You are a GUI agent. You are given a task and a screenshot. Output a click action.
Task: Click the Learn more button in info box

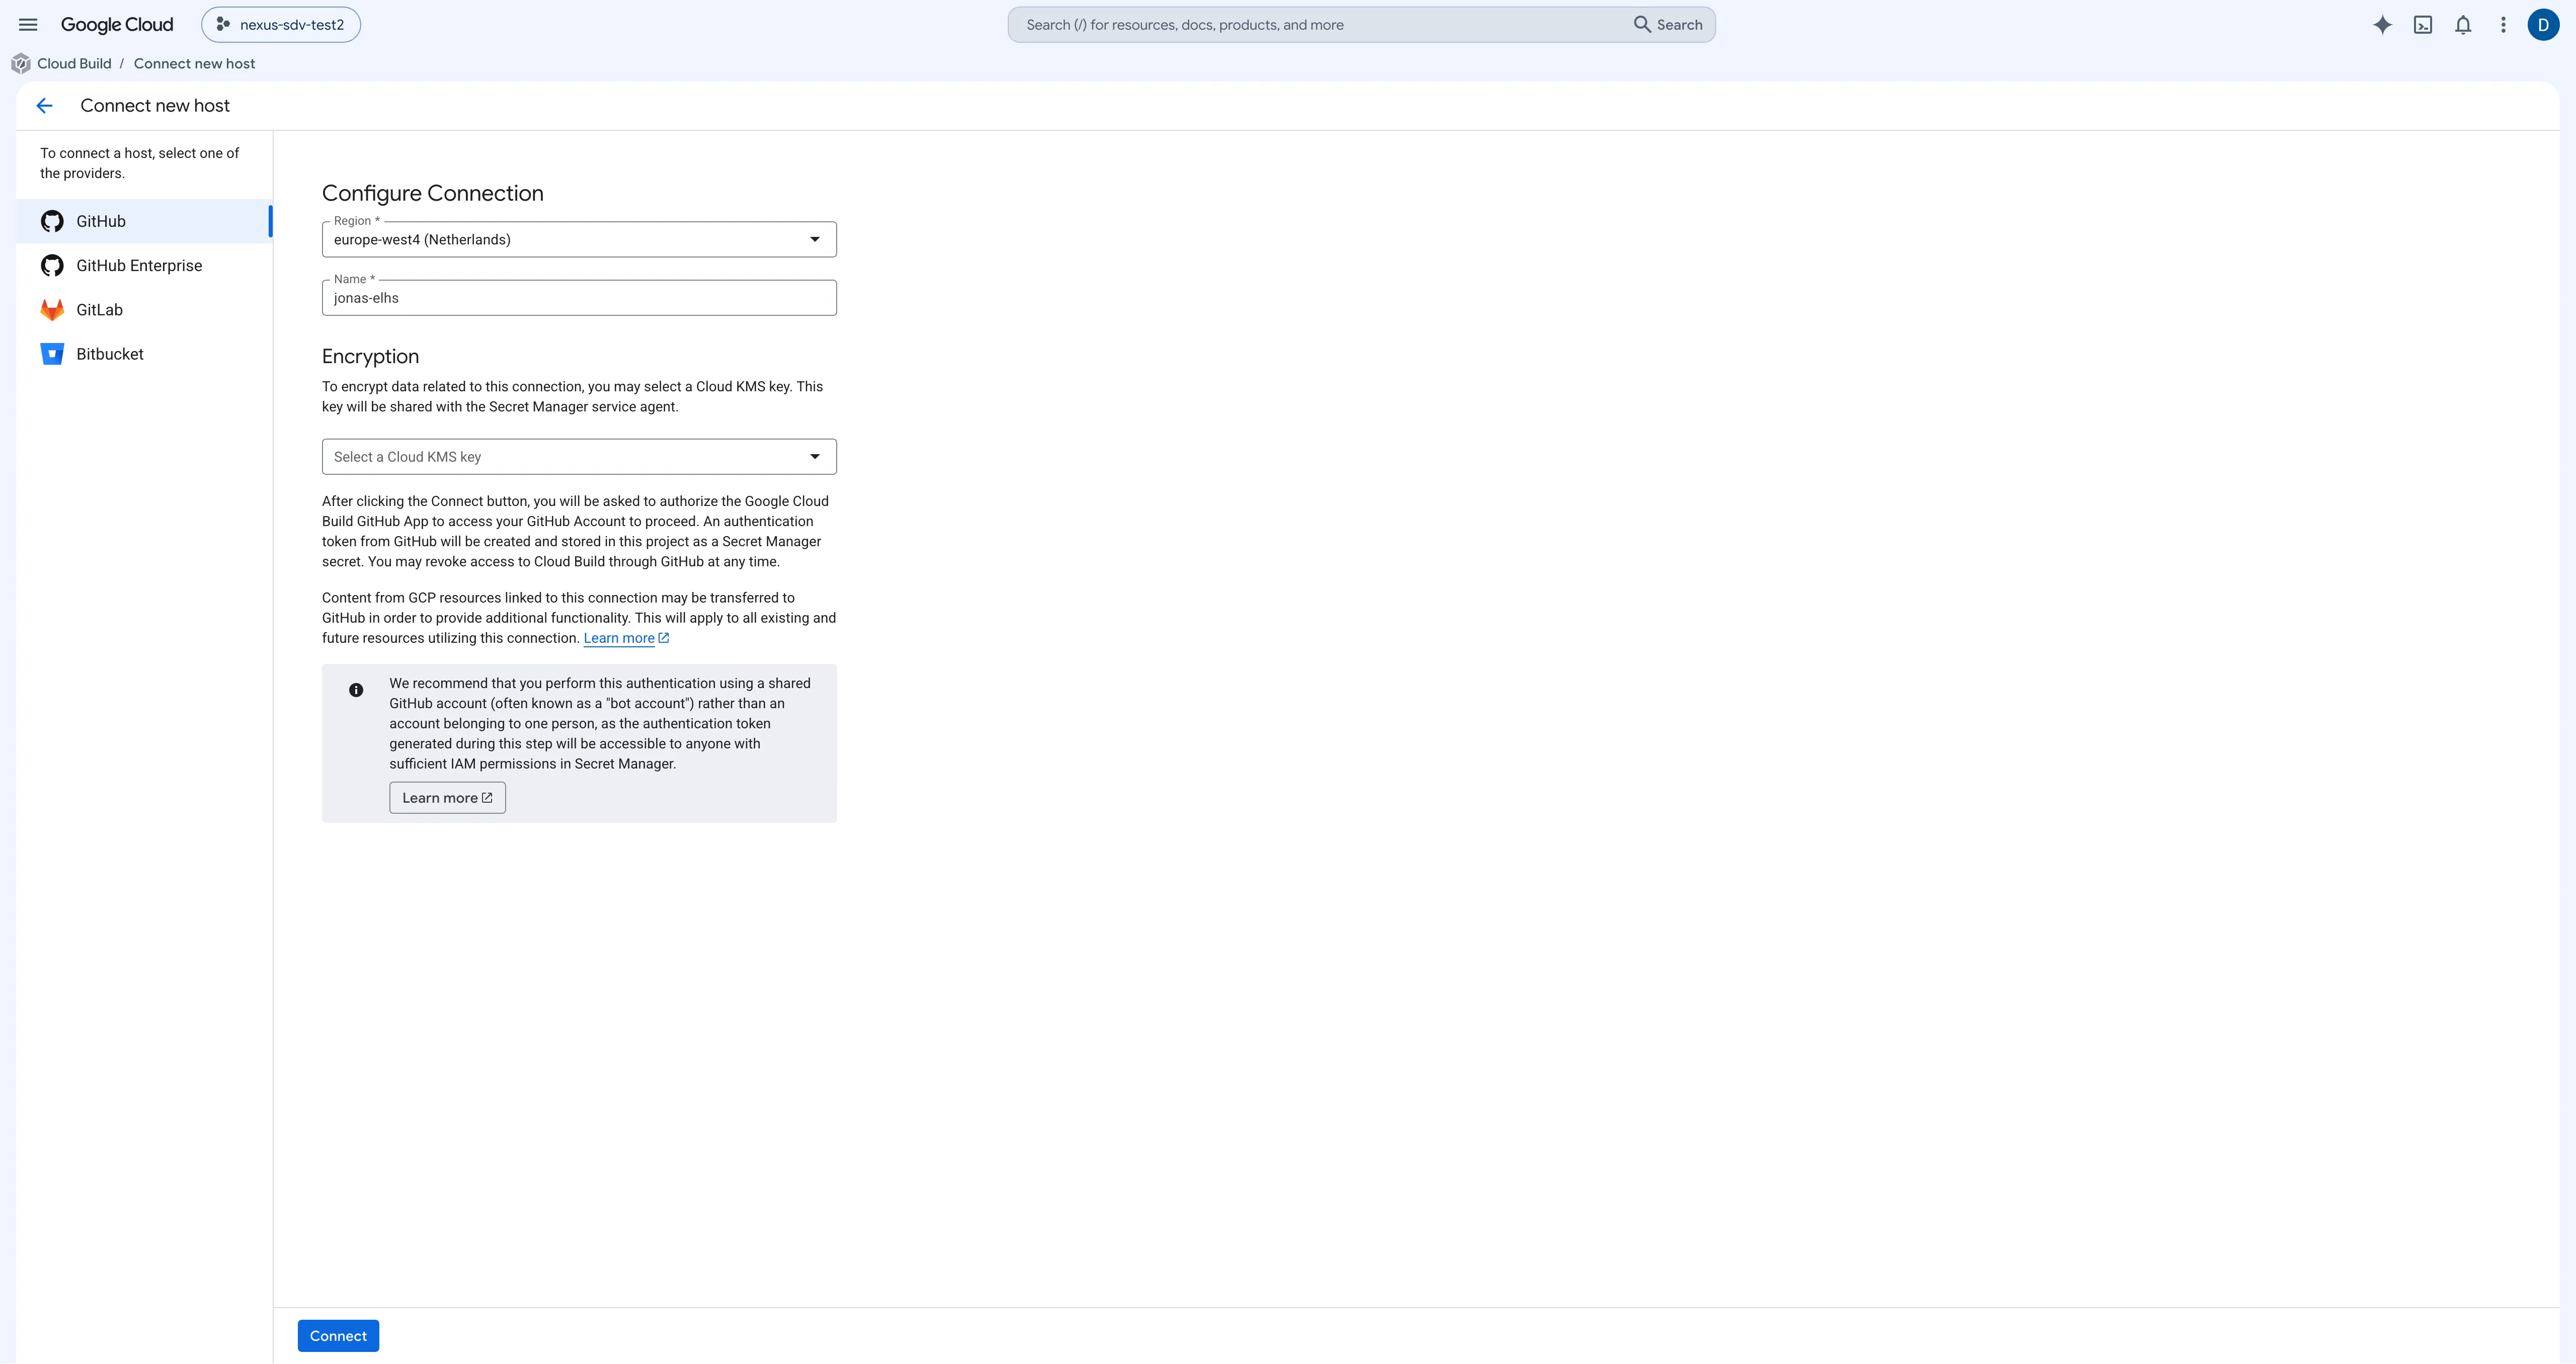point(447,798)
